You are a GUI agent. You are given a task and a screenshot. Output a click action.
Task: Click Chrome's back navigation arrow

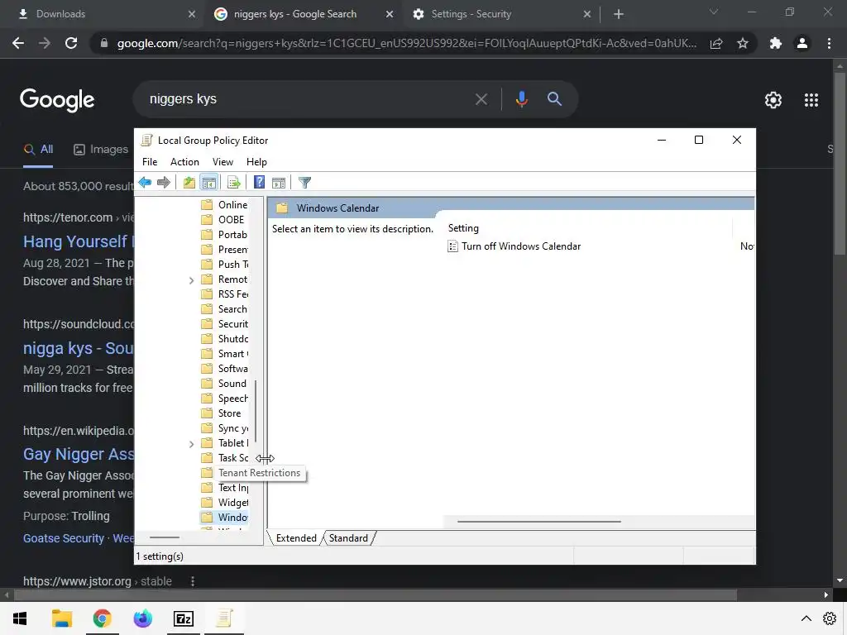point(18,43)
